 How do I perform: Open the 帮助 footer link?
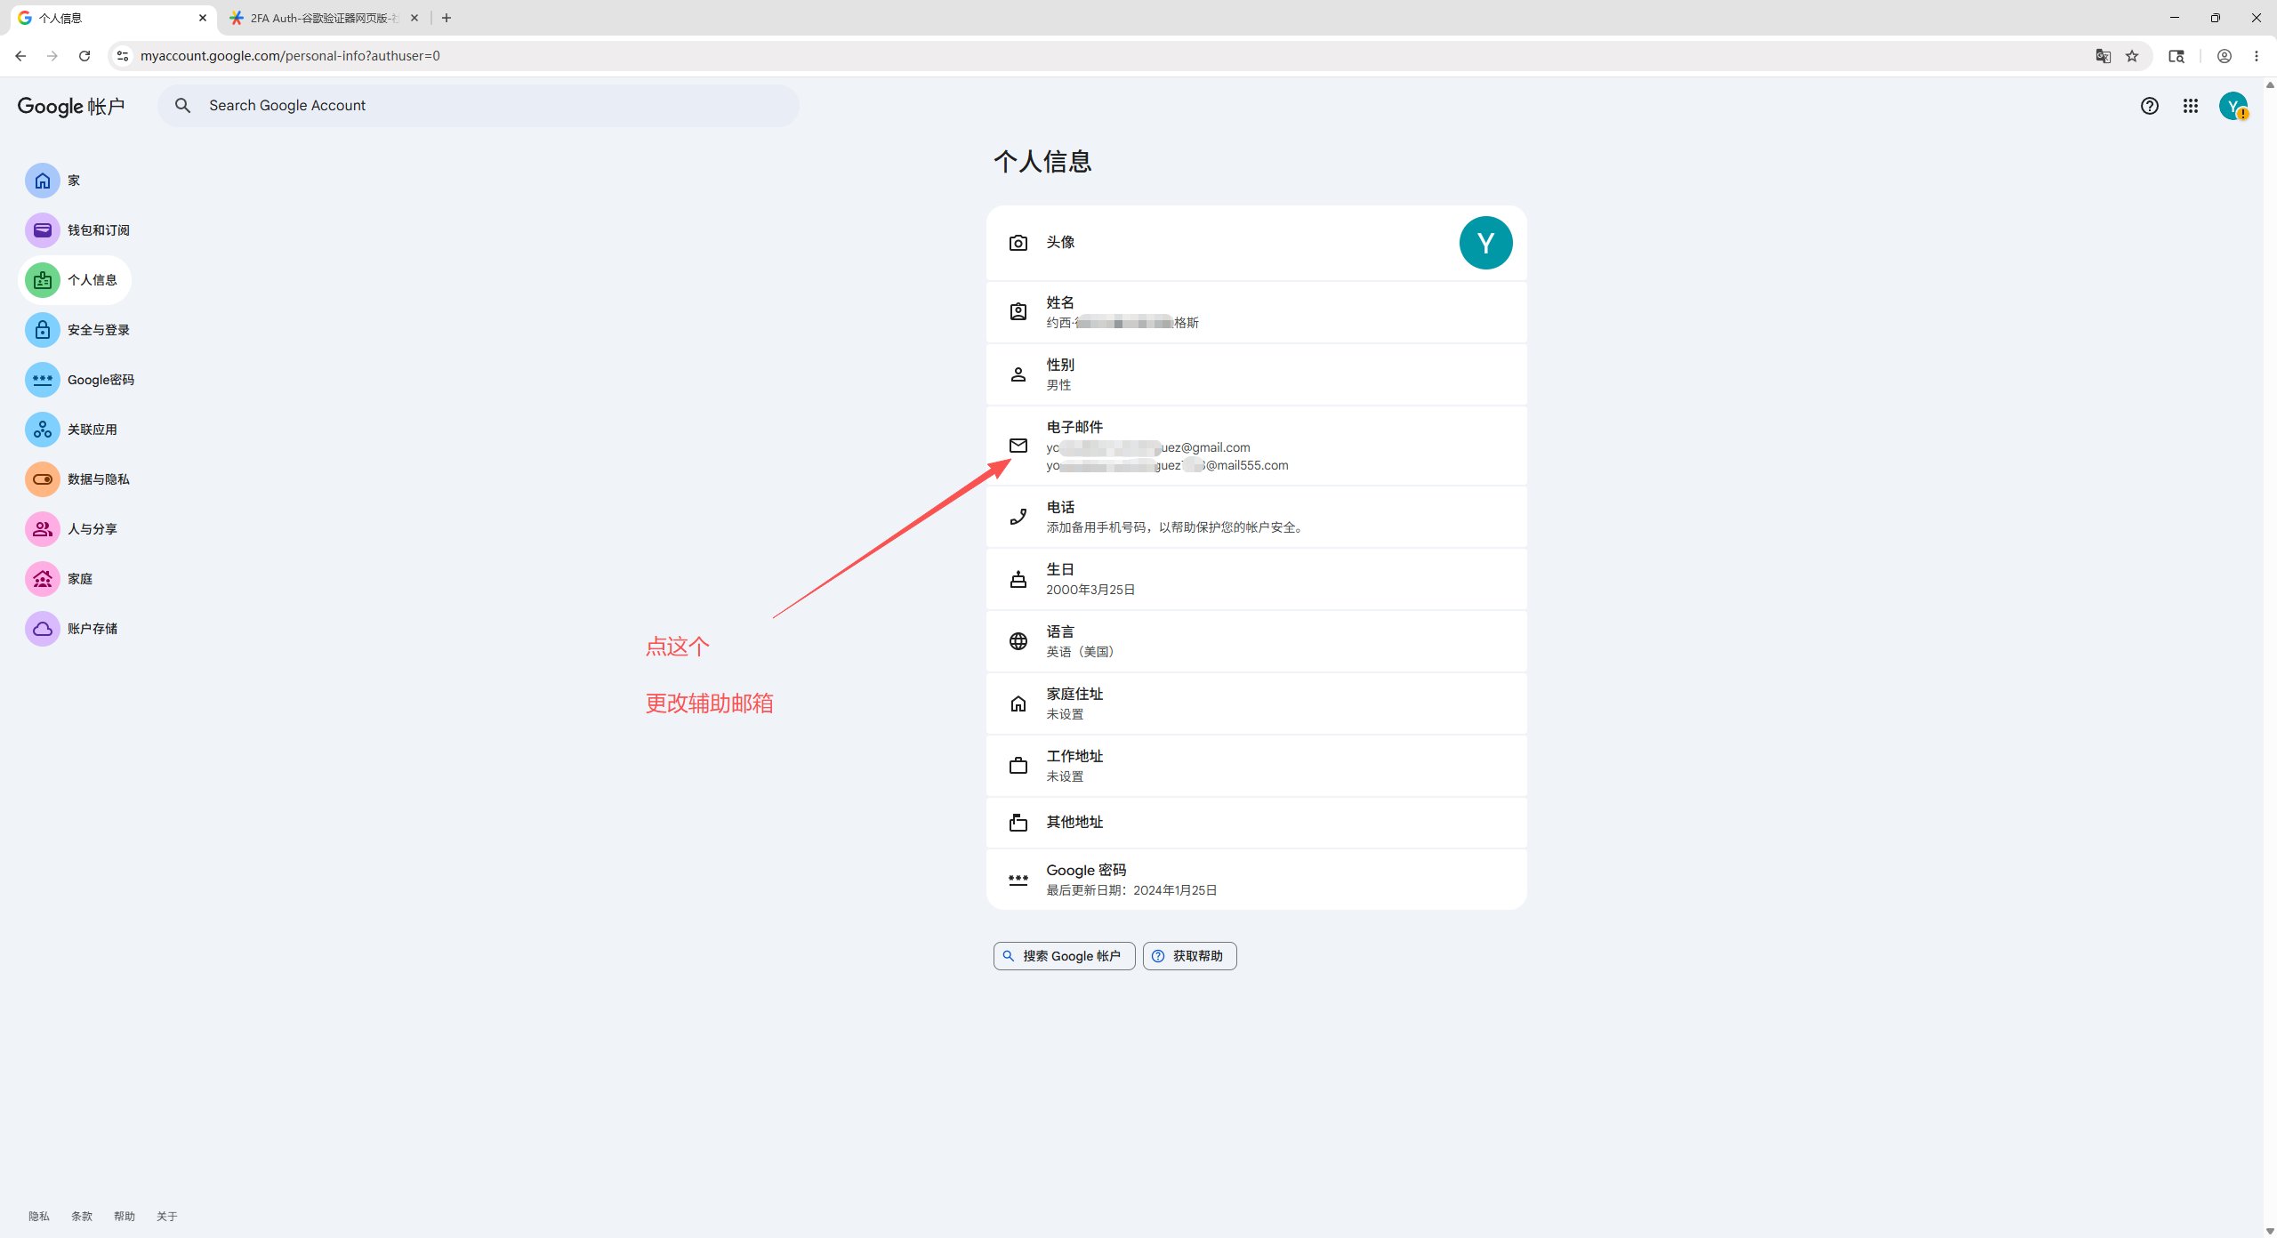point(125,1216)
